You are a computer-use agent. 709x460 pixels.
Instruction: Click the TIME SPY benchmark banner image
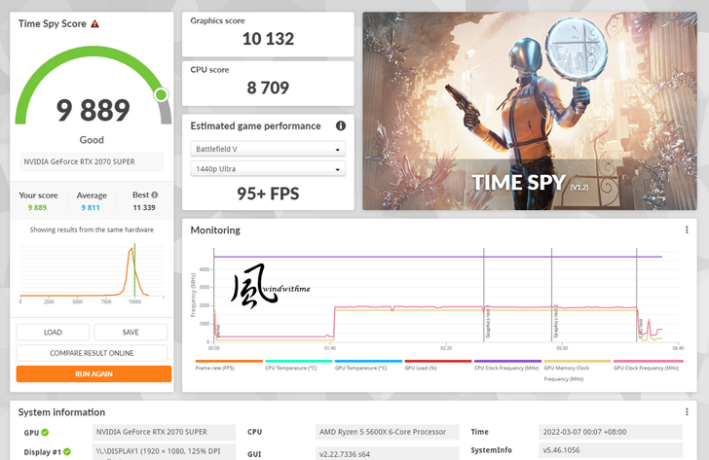[x=530, y=111]
